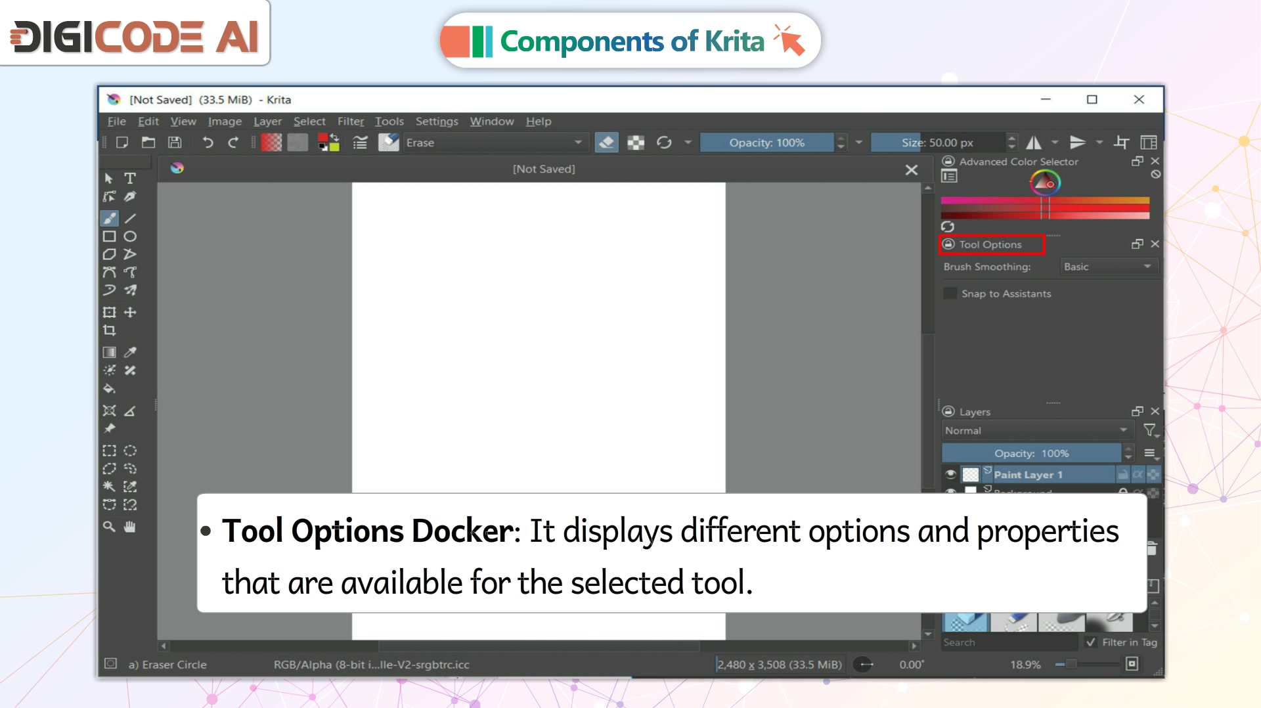Click horizontal mirror tool icon
Image resolution: width=1261 pixels, height=708 pixels.
1034,143
